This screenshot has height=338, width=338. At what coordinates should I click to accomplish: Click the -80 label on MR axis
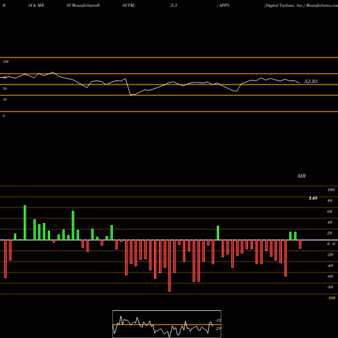[x=330, y=287]
